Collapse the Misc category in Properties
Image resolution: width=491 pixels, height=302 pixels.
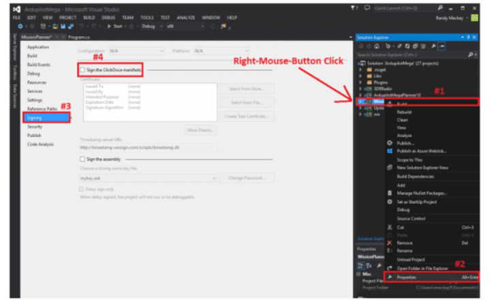359,274
